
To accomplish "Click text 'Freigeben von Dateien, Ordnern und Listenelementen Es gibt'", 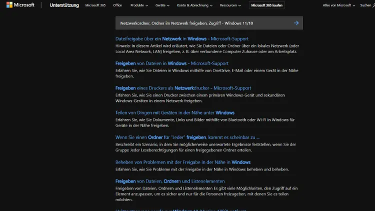I will (x=206, y=194).
